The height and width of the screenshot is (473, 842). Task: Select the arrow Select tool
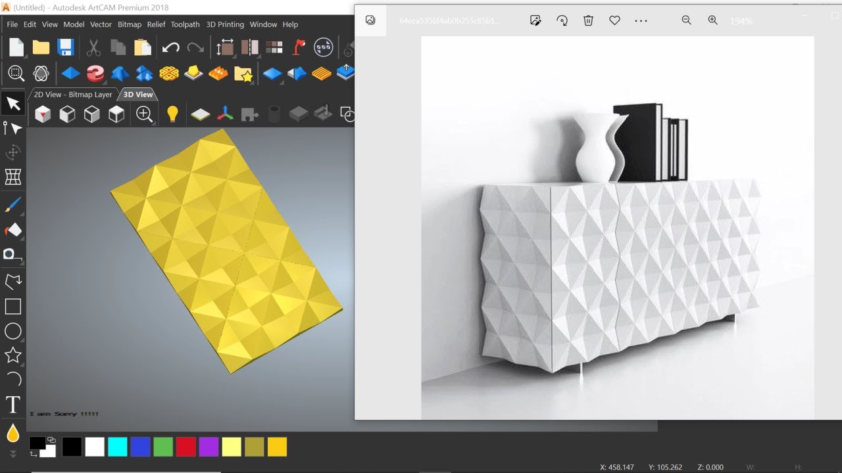pyautogui.click(x=13, y=103)
